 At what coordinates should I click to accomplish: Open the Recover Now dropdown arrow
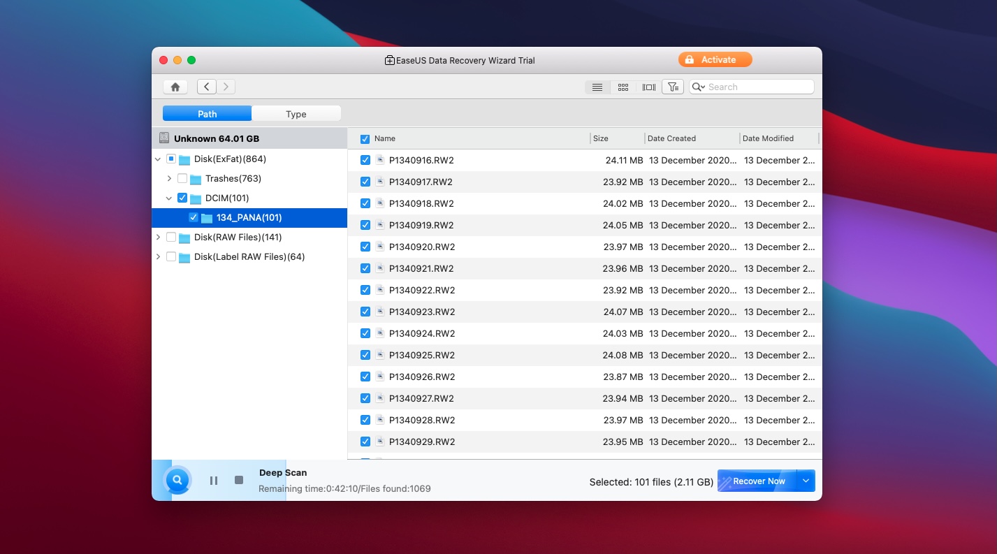click(x=806, y=481)
